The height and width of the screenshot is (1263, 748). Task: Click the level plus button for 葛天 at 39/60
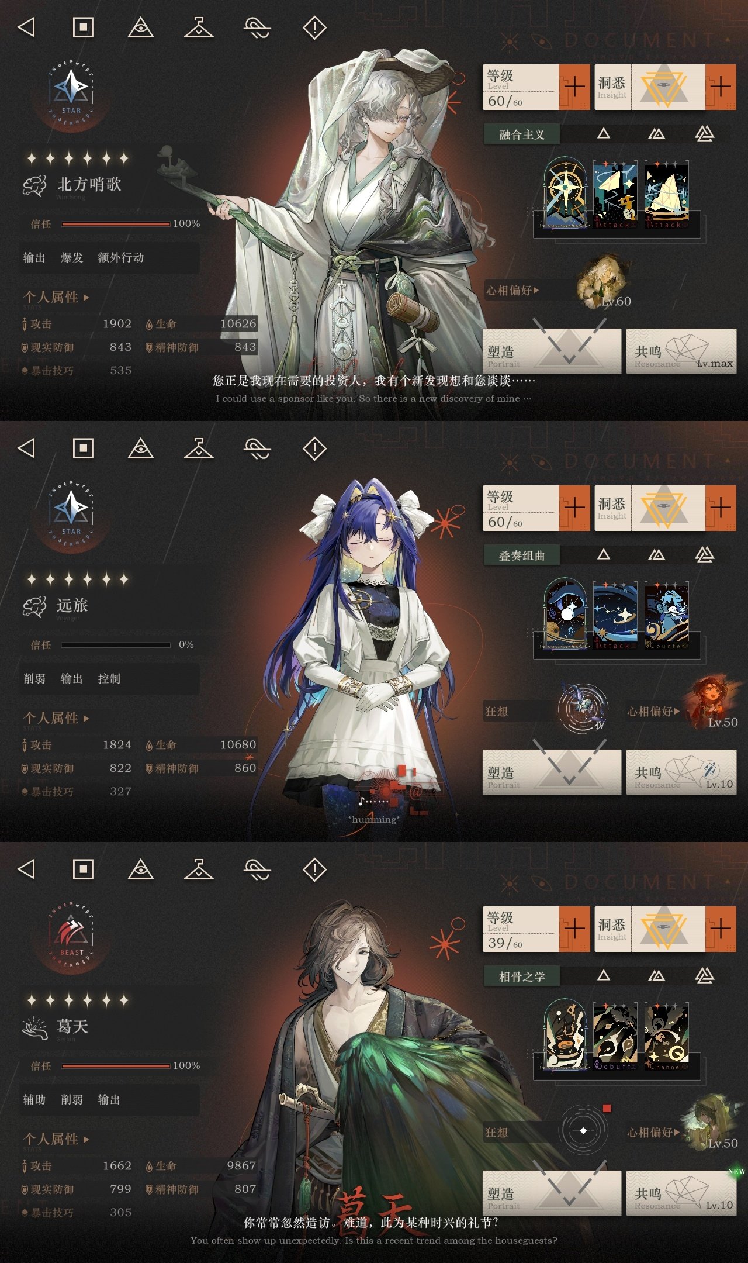click(574, 928)
